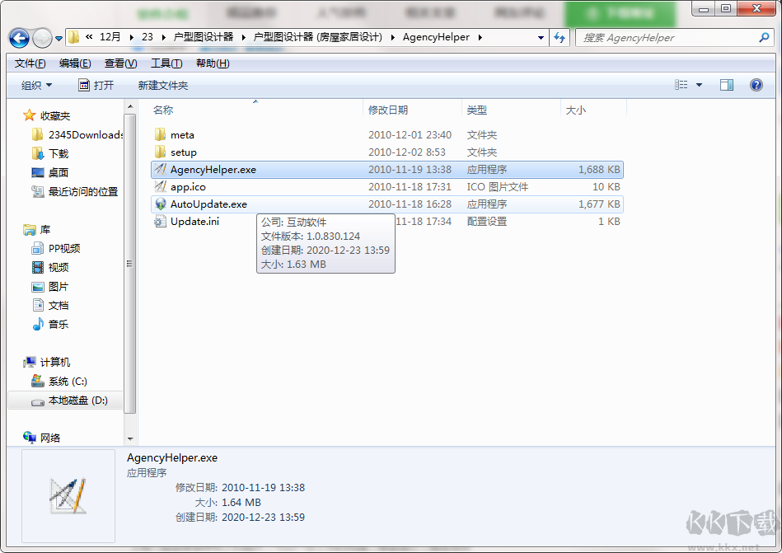Image resolution: width=782 pixels, height=553 pixels.
Task: Click the 创建日期 value in the details pane
Action: 263,517
